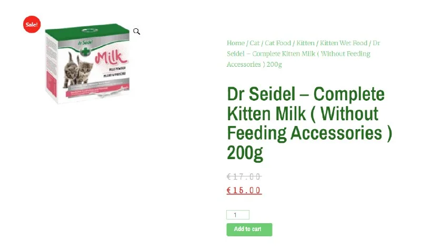
Task: Open the Kitten Wet Food breadcrumb link
Action: pos(344,43)
